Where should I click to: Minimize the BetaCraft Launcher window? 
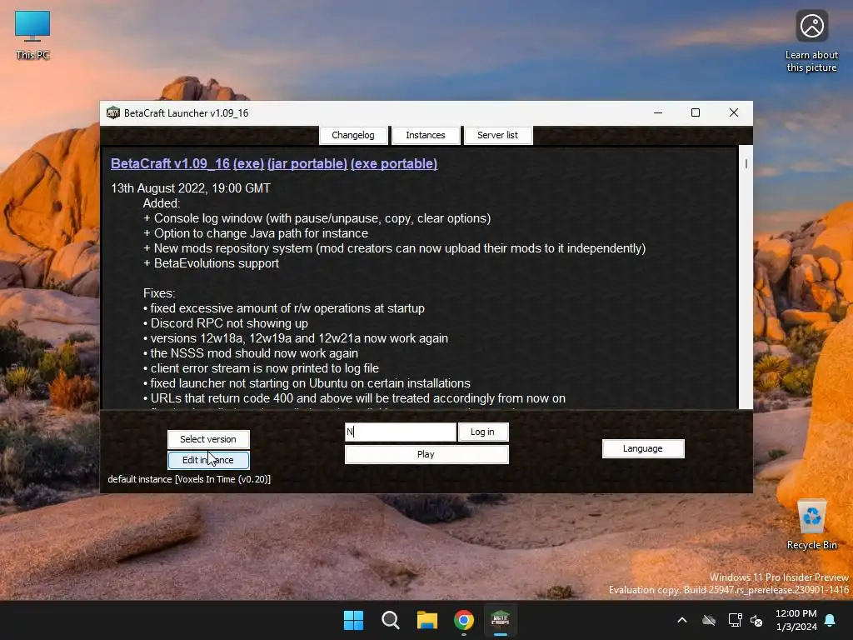coord(658,112)
